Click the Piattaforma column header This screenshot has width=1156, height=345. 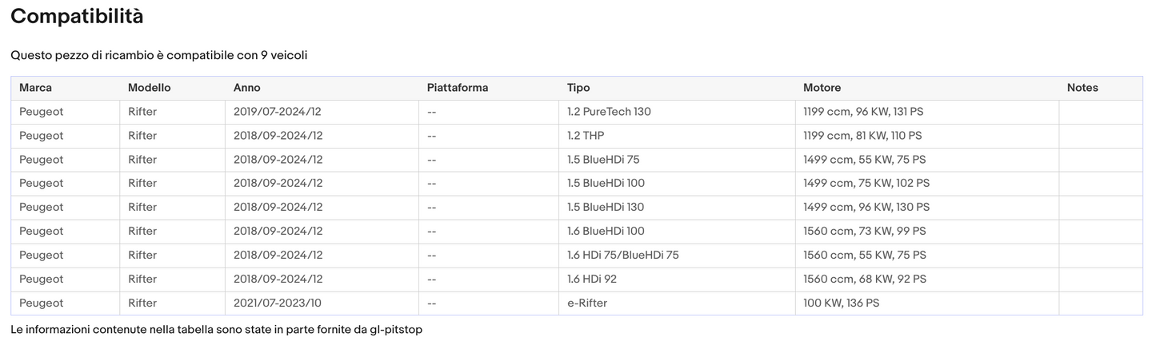pos(458,88)
